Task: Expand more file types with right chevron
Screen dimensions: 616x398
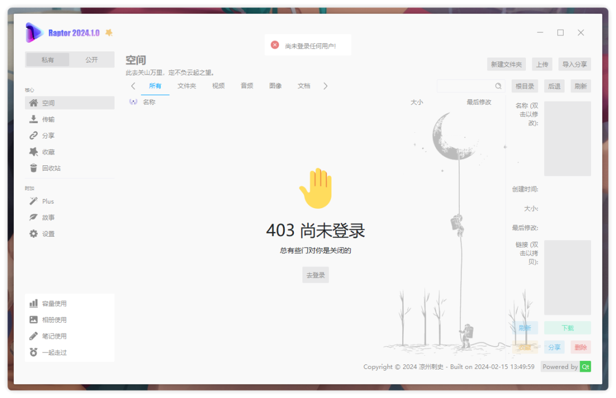Action: click(x=325, y=86)
